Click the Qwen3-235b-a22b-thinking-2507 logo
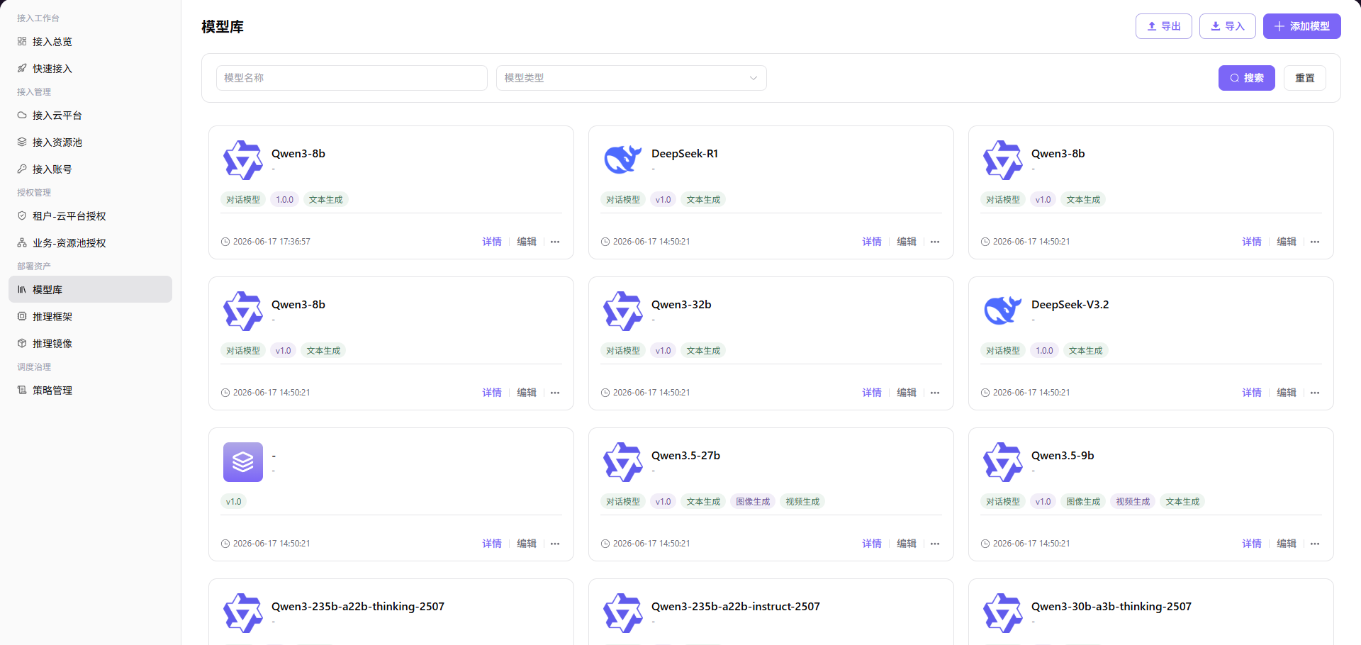 243,613
